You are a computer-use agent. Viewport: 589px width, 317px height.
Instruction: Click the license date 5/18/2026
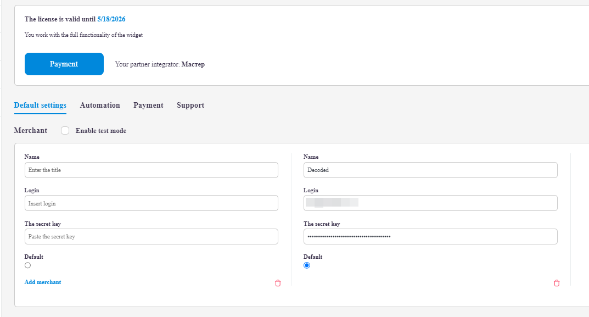[x=111, y=19]
